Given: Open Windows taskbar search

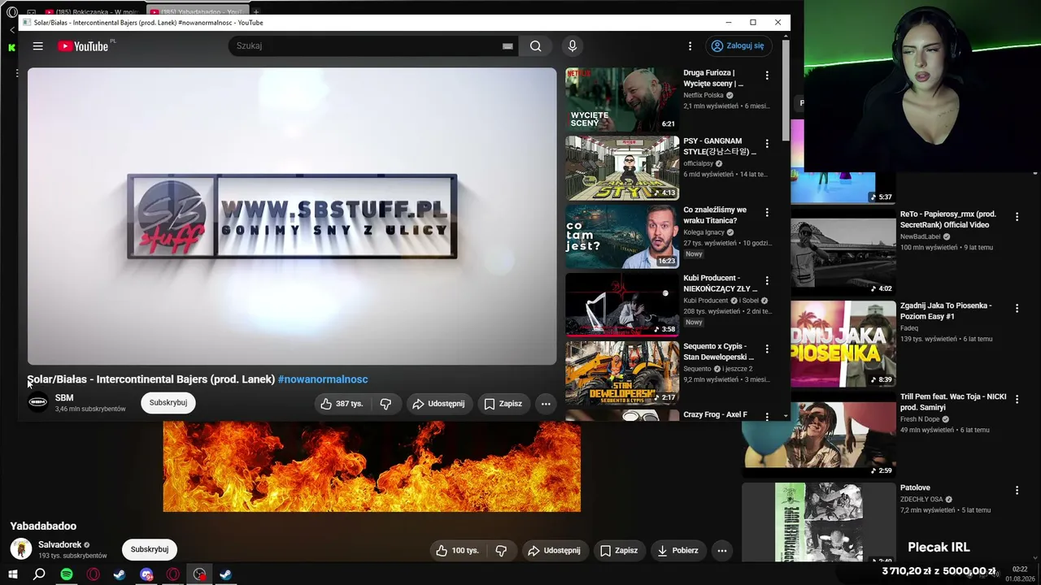Looking at the screenshot, I should (x=39, y=574).
